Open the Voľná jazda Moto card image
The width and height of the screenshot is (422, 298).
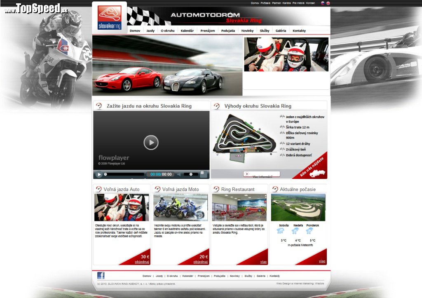point(181,207)
